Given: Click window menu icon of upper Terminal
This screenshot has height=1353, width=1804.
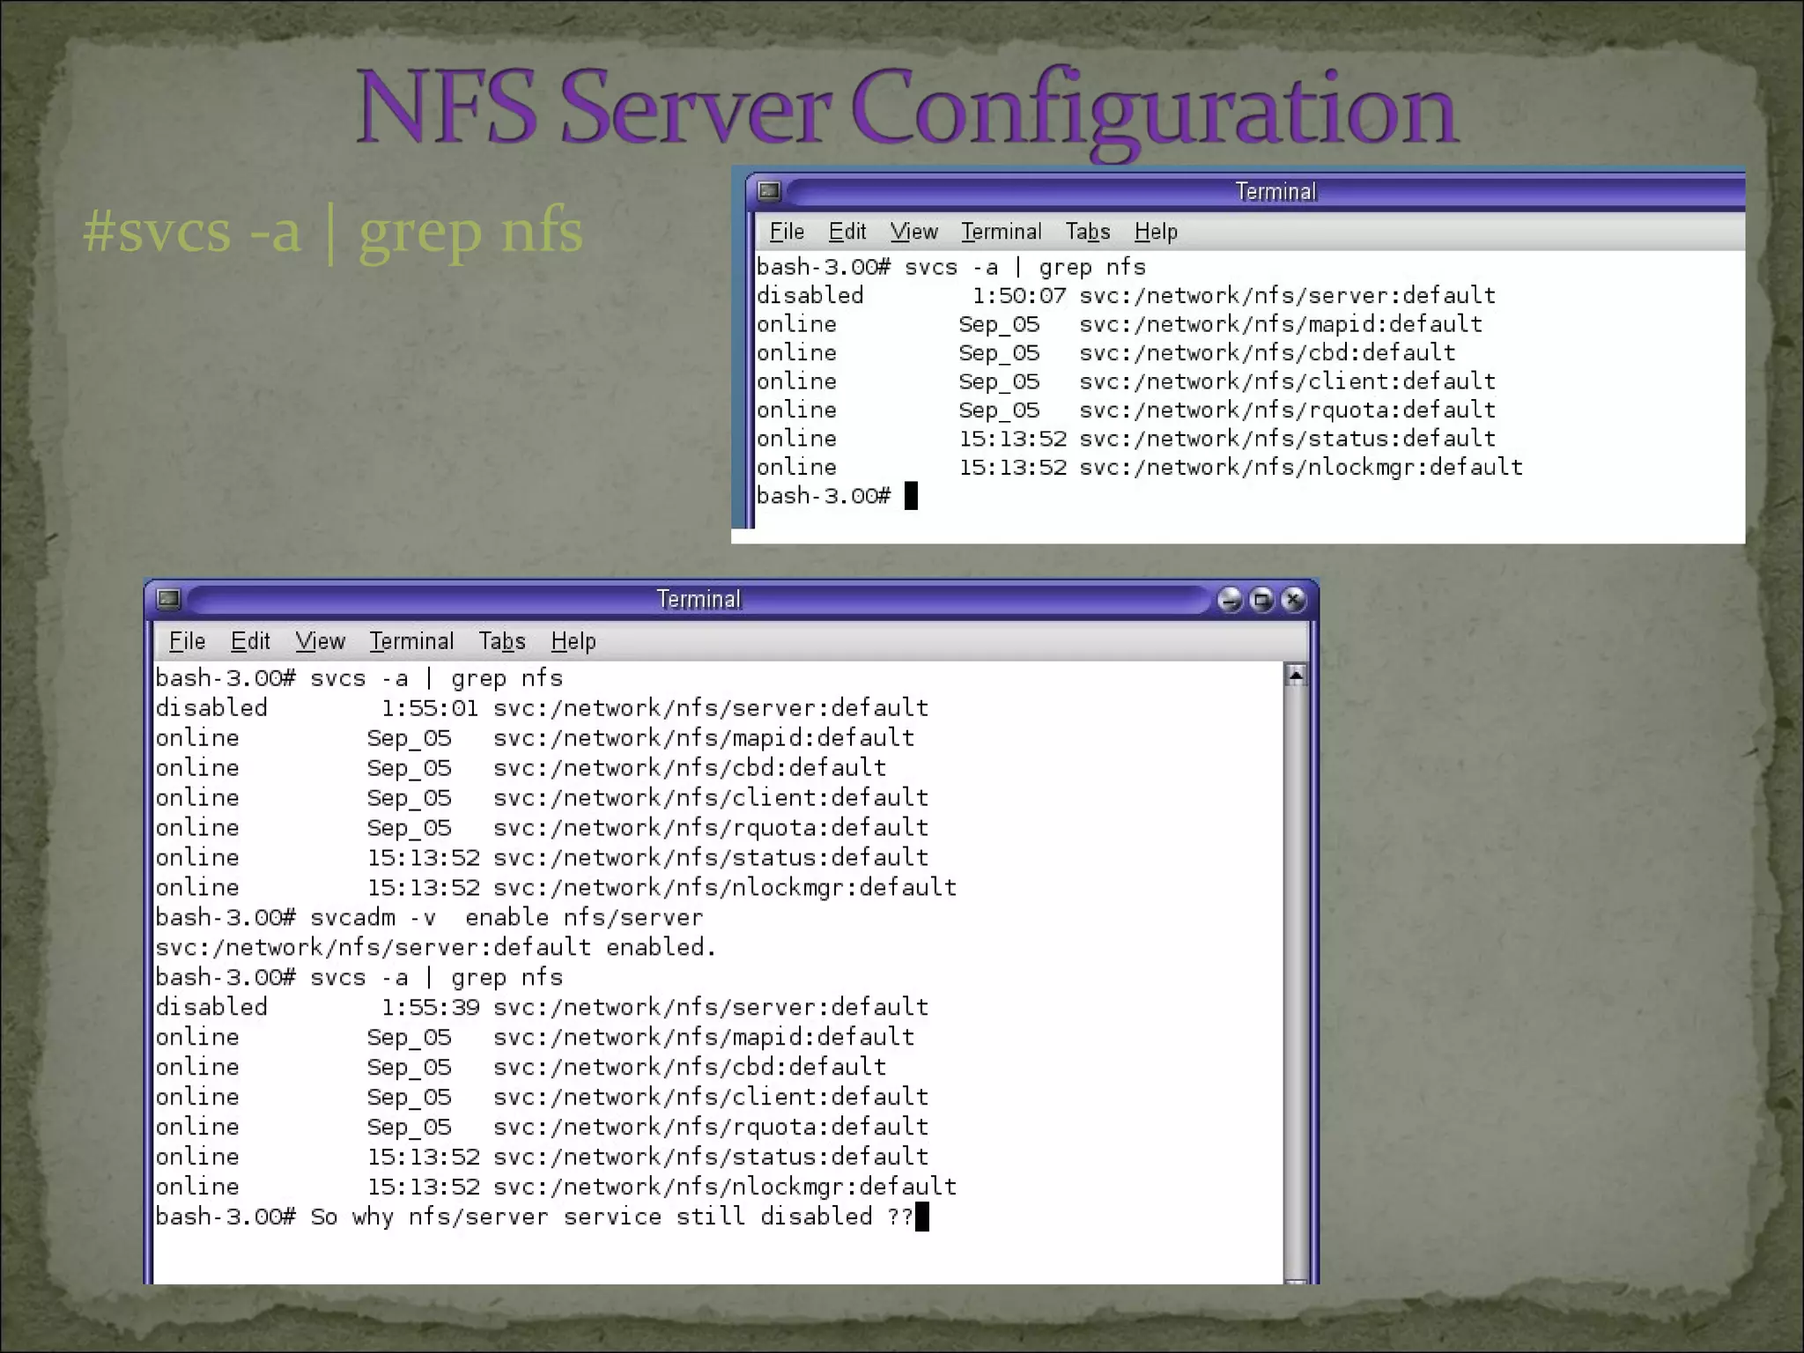Looking at the screenshot, I should pyautogui.click(x=769, y=190).
